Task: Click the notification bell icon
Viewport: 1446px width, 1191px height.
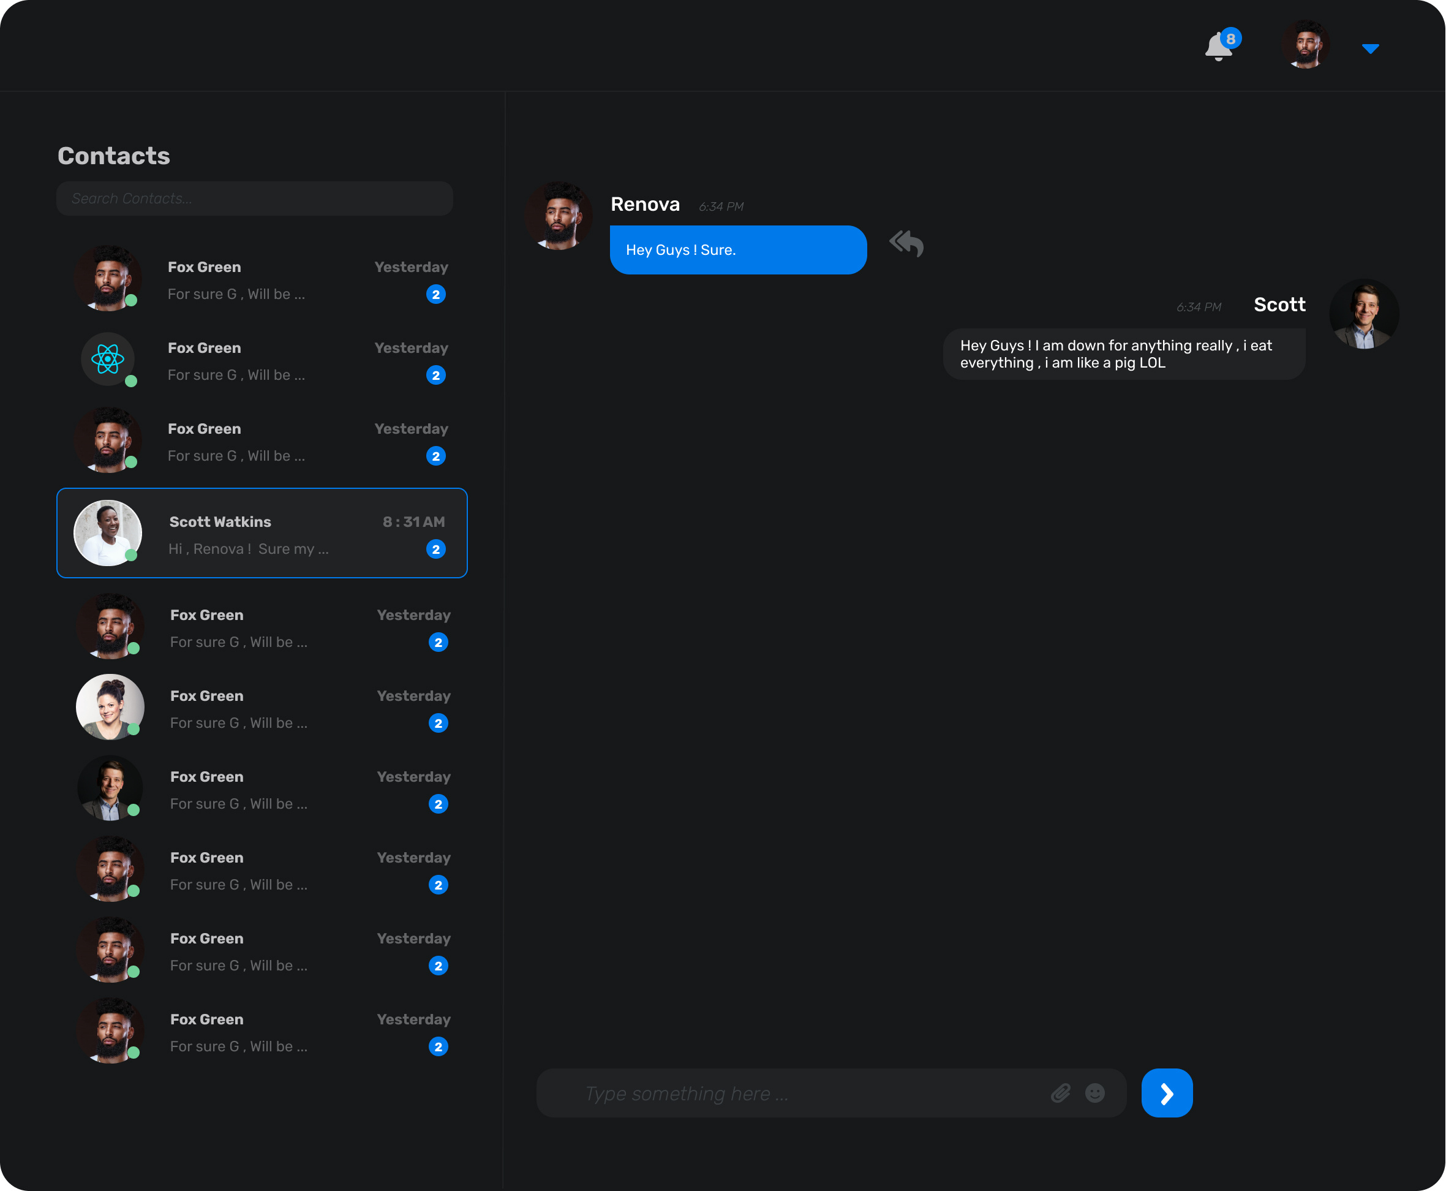Action: click(1218, 45)
